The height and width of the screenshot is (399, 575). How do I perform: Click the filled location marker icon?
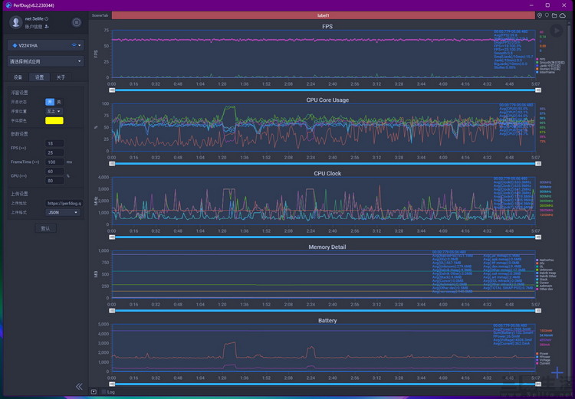(x=540, y=15)
